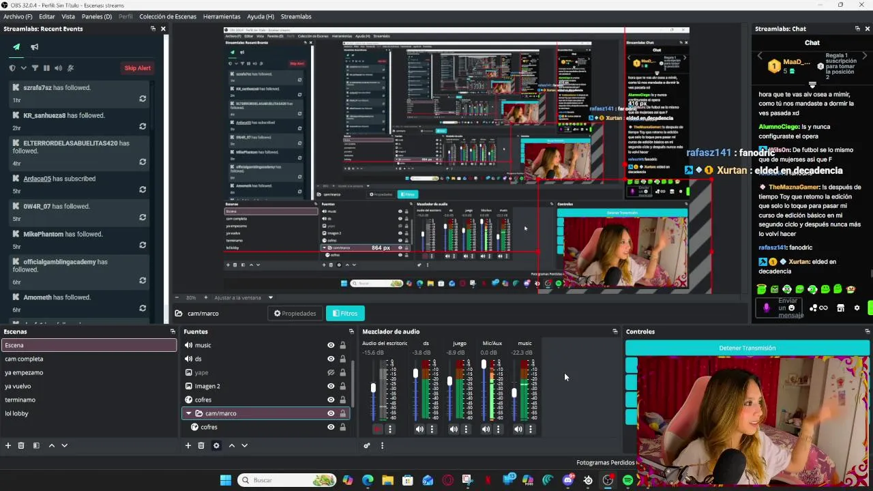Image resolution: width=873 pixels, height=491 pixels.
Task: Open scene filters icon in Escenas toolbar
Action: [x=36, y=445]
